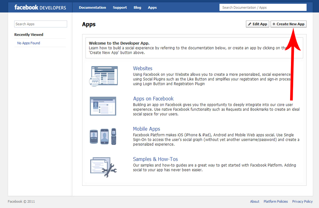Open the Mobile Apps heading link
The width and height of the screenshot is (319, 208).
(146, 129)
